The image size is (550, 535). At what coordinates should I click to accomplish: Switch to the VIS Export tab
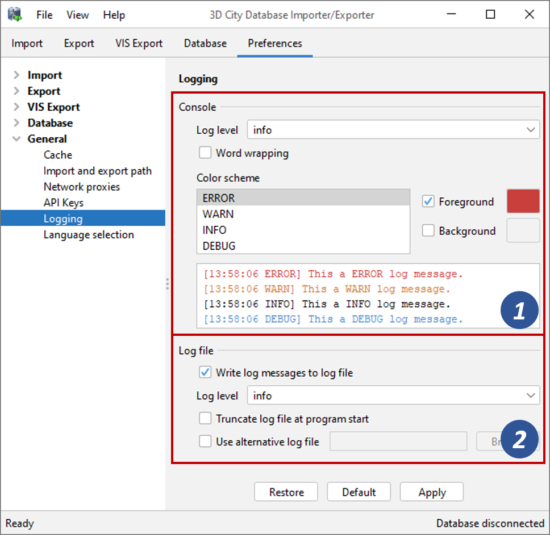[x=139, y=44]
